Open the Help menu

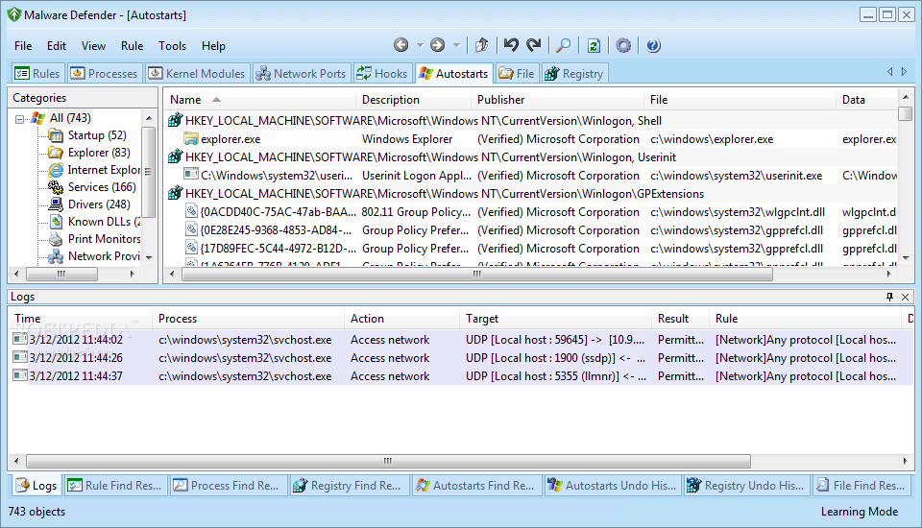[x=213, y=46]
